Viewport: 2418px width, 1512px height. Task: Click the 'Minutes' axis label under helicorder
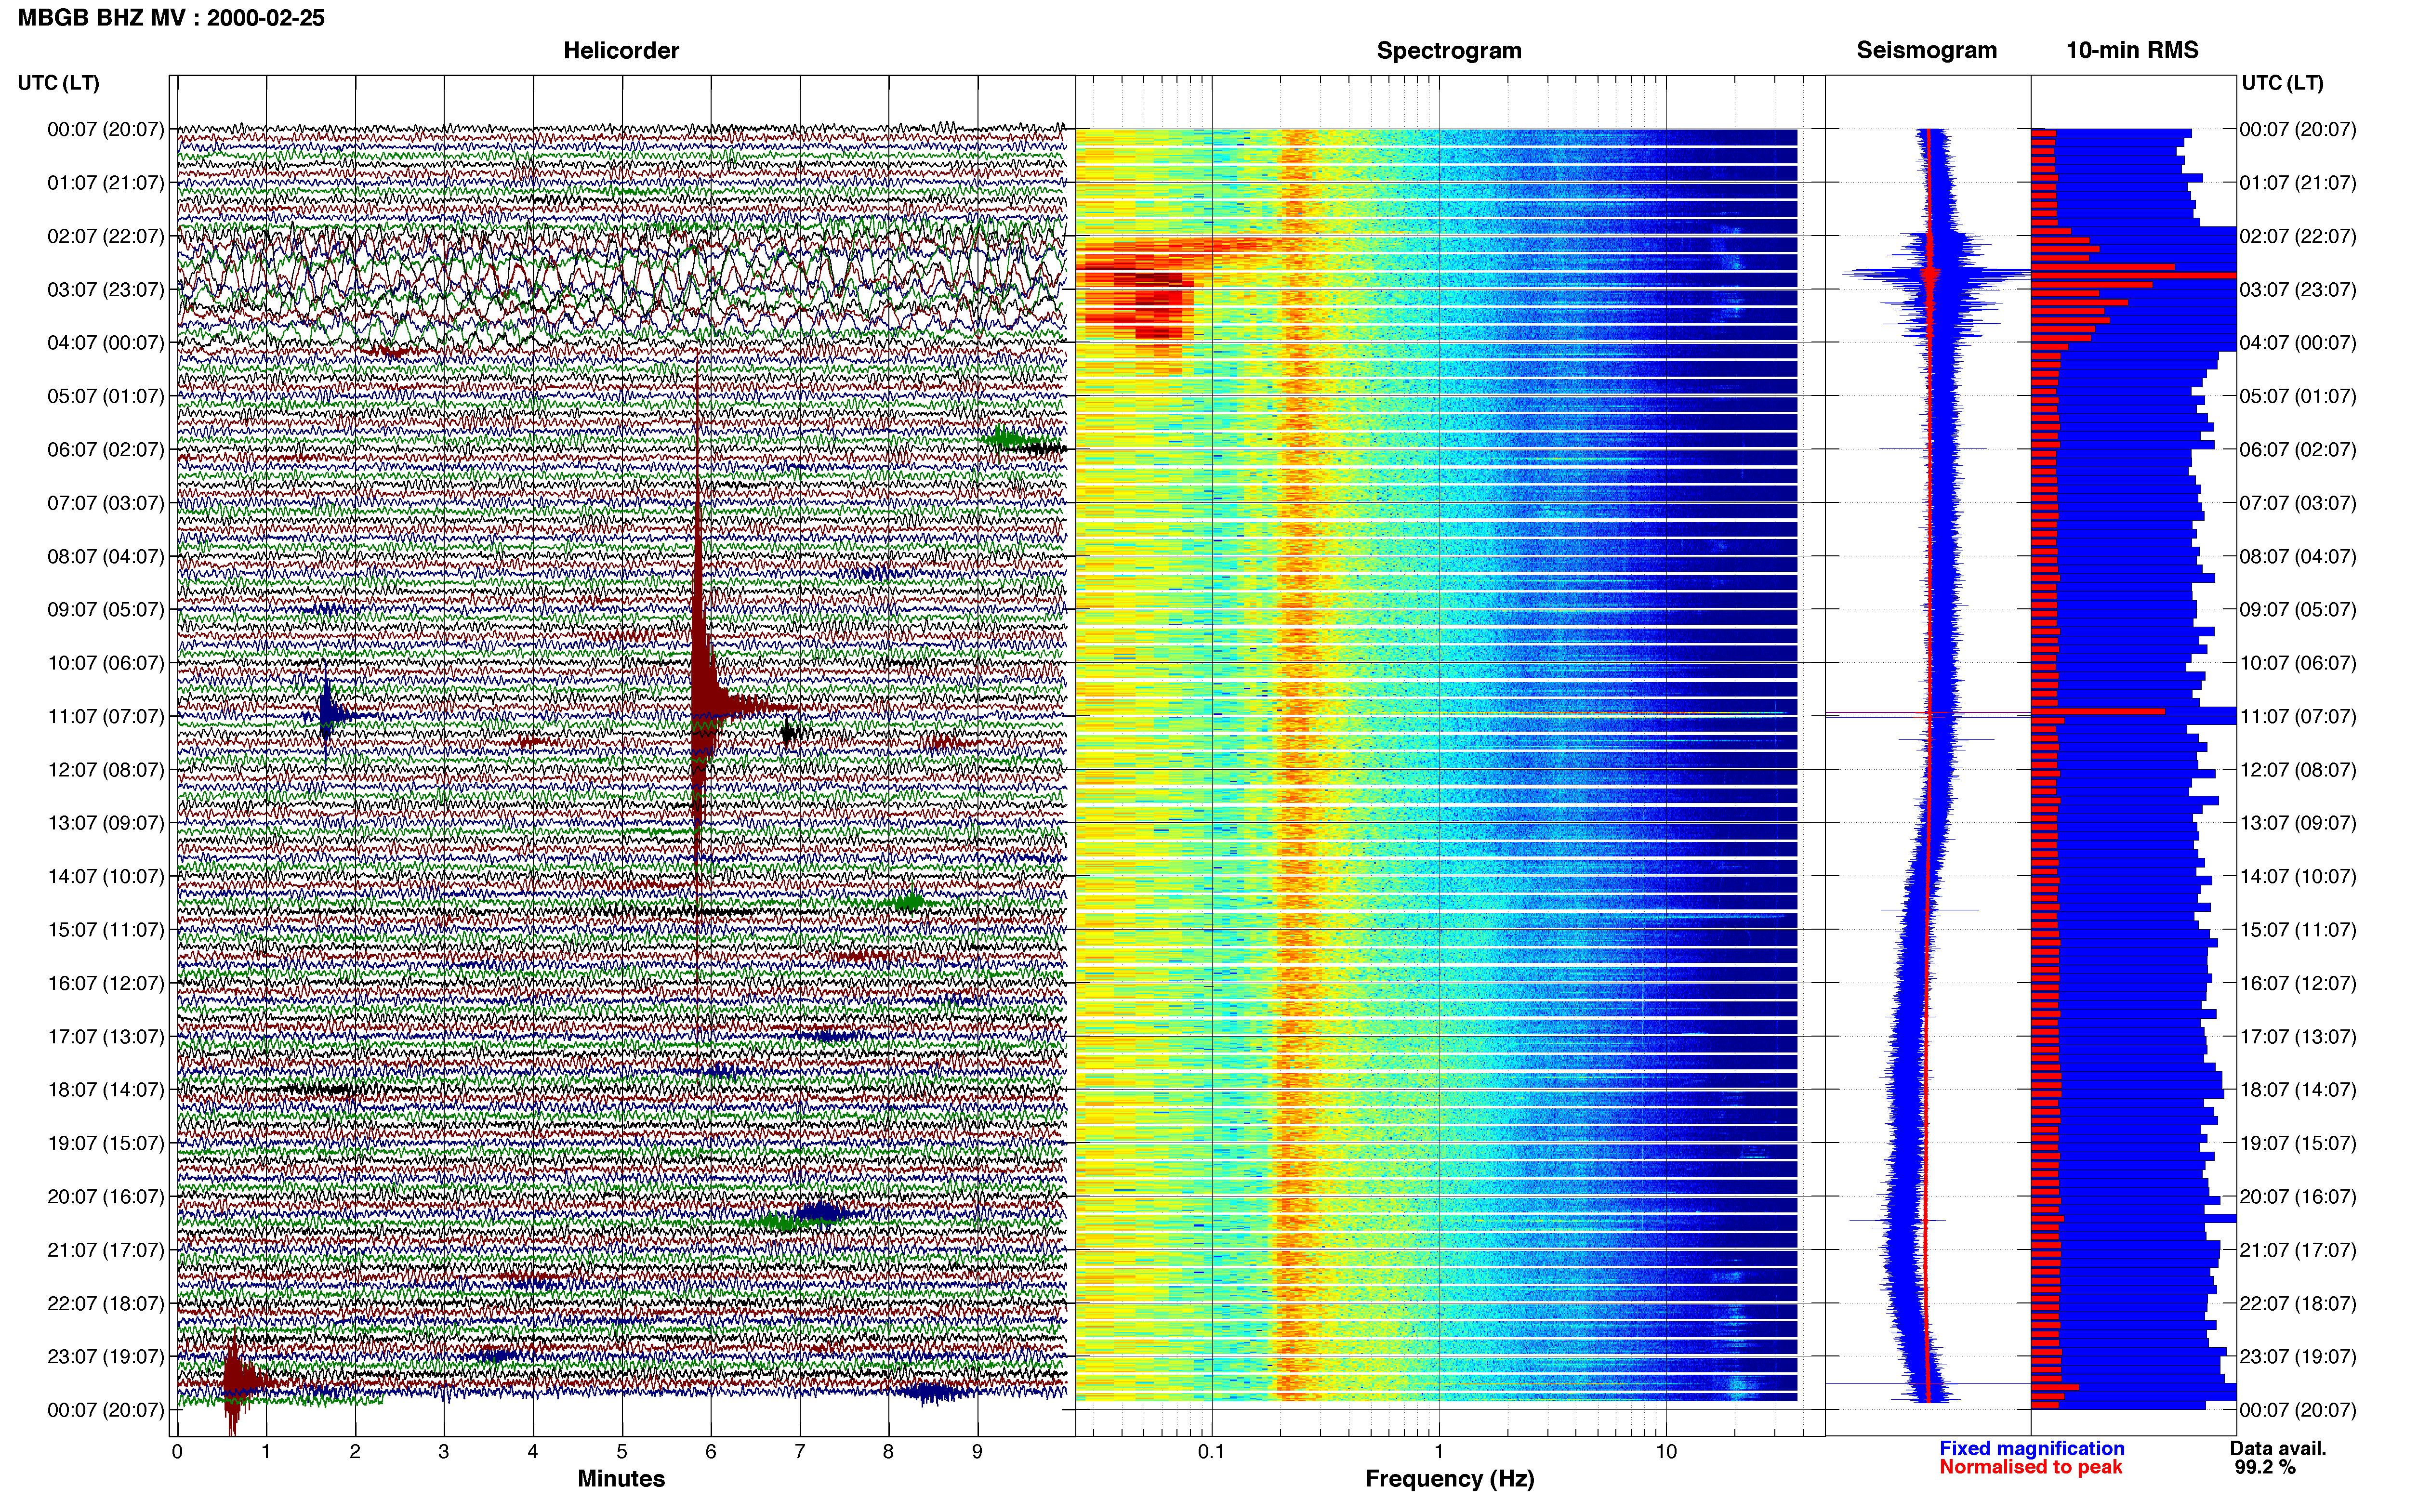point(621,1478)
